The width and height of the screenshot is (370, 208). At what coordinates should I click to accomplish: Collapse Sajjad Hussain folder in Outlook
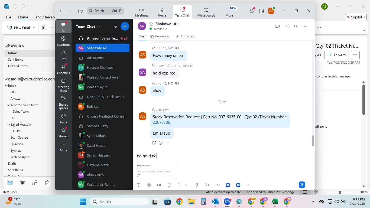(x=9, y=125)
